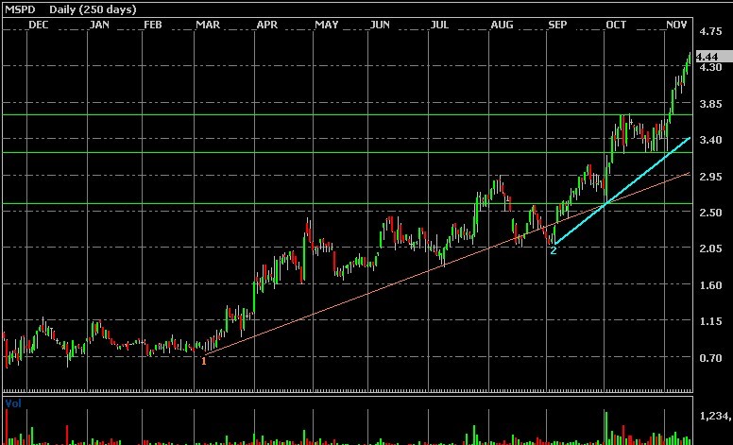
Task: Click the 3.85 price axis value
Action: pyautogui.click(x=710, y=104)
